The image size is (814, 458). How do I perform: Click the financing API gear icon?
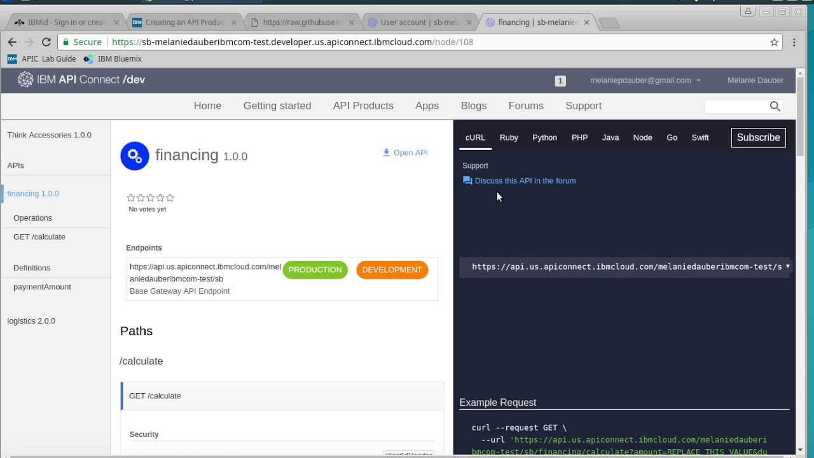tap(135, 156)
